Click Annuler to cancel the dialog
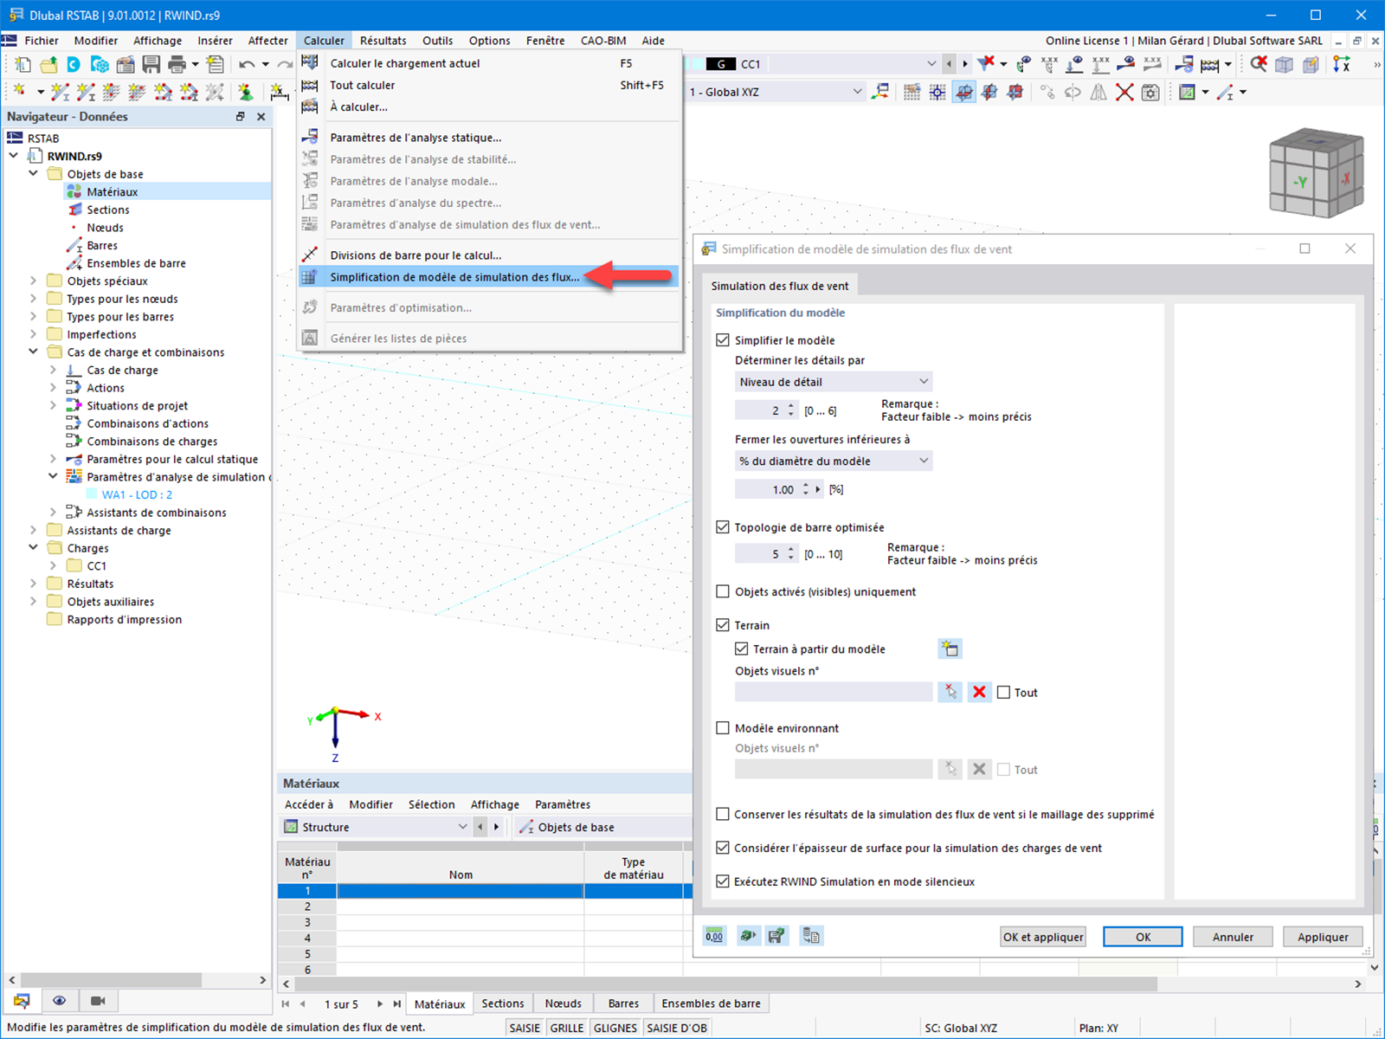1385x1039 pixels. pyautogui.click(x=1232, y=936)
